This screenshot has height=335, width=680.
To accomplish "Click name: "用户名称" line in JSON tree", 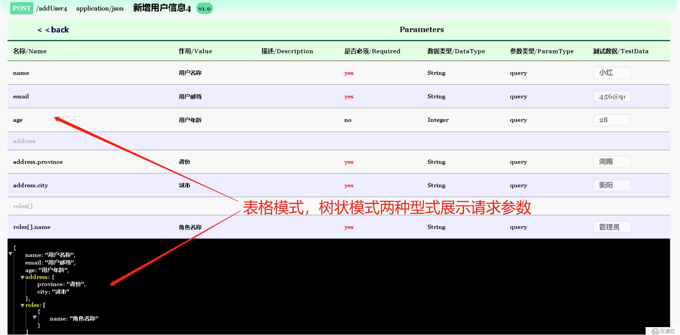I will coord(50,255).
